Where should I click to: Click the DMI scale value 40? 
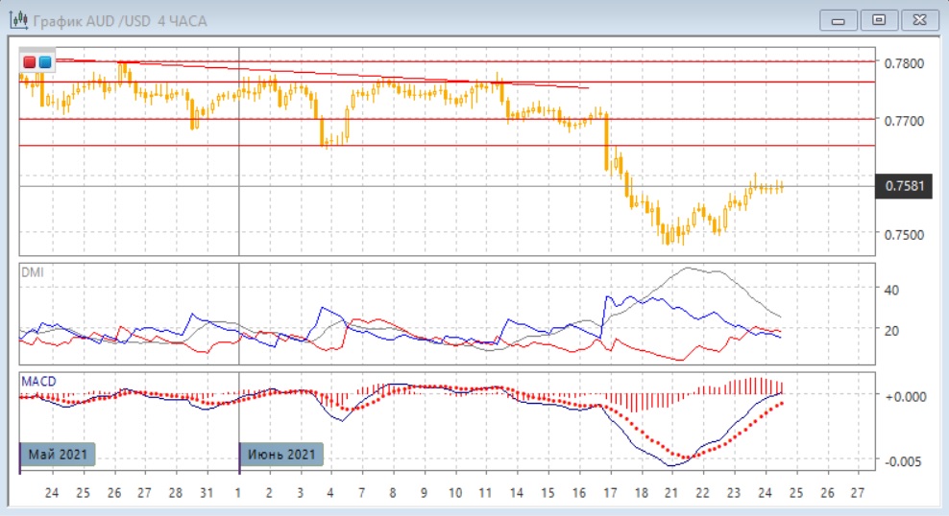[x=890, y=290]
